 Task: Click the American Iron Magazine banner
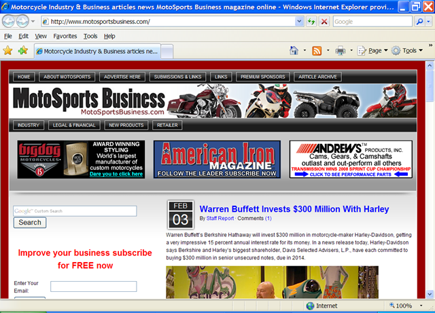coord(217,160)
